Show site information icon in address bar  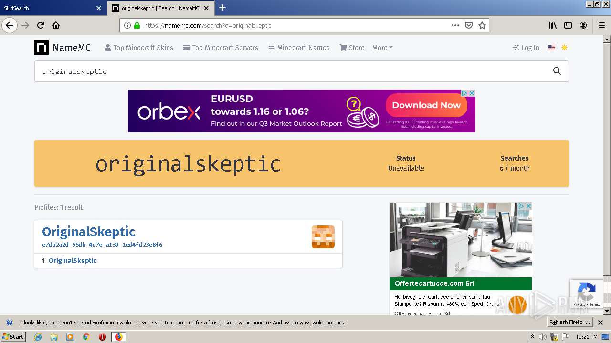pos(127,25)
